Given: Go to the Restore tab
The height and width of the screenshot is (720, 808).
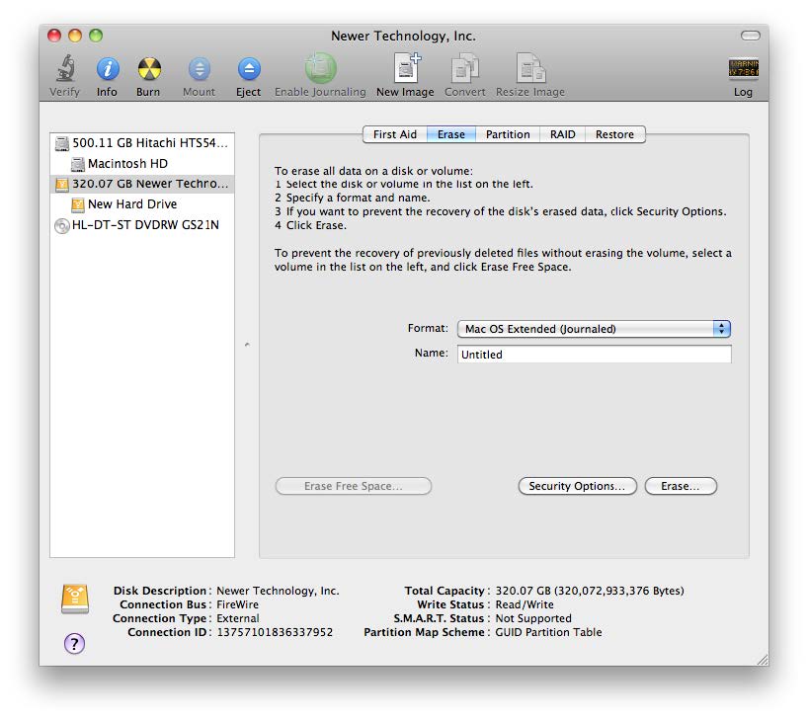Looking at the screenshot, I should (x=614, y=134).
